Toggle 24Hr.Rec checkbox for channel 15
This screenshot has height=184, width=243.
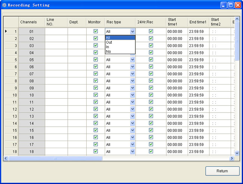151,130
